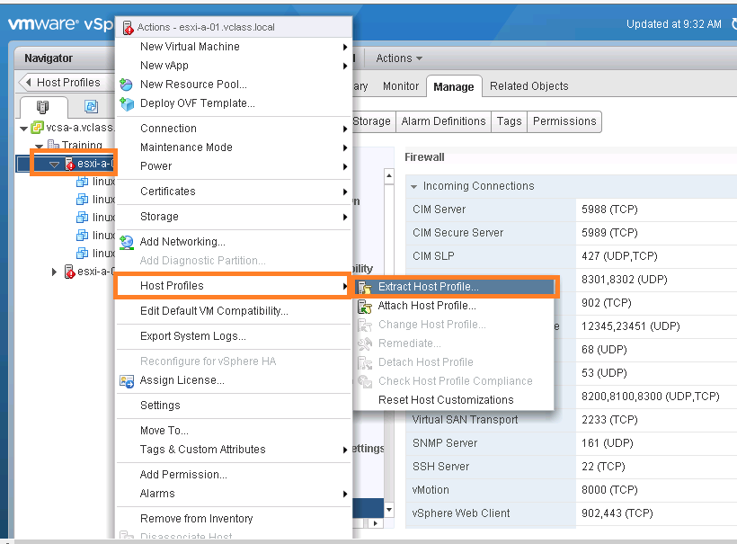Collapse the selected esxi-a host node
The image size is (737, 544).
click(54, 164)
